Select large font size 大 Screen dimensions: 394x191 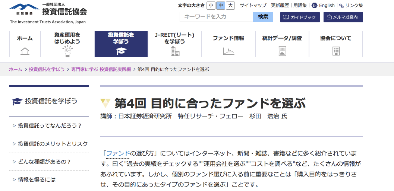click(x=230, y=6)
